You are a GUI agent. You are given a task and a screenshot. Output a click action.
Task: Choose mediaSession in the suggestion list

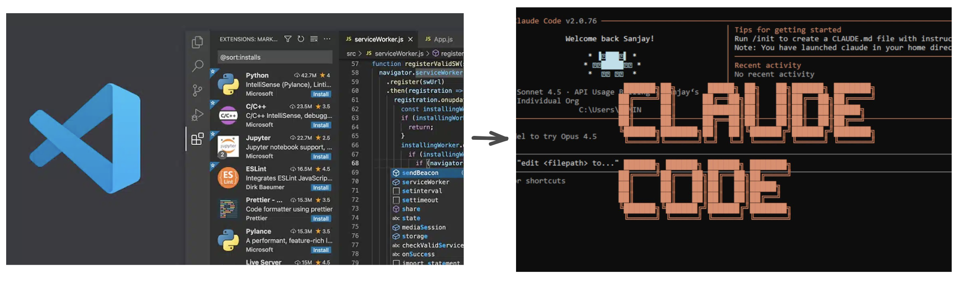coord(423,227)
